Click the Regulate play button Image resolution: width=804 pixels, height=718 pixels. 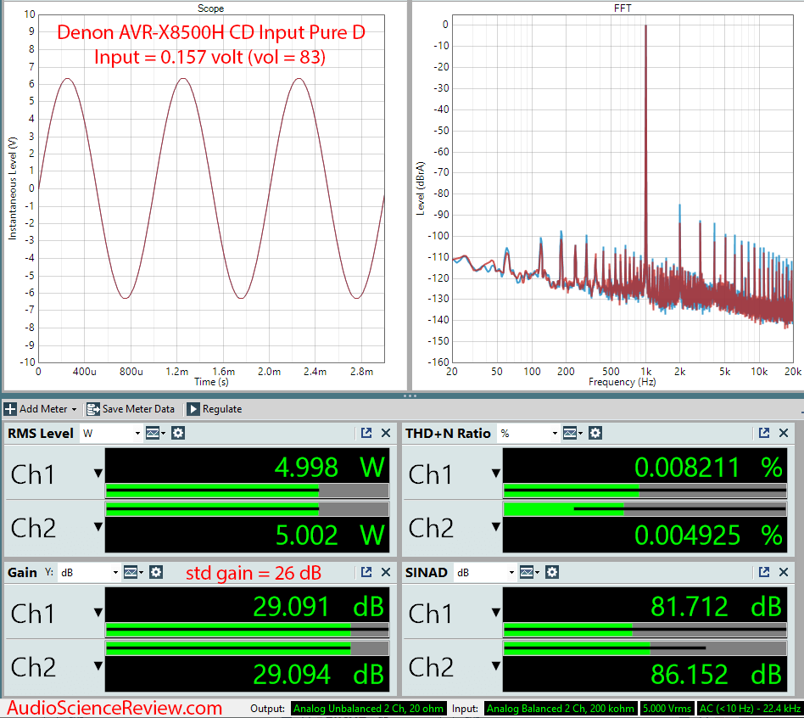tap(193, 409)
